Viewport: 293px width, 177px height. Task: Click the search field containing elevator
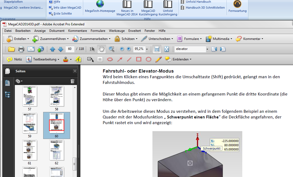[190, 49]
